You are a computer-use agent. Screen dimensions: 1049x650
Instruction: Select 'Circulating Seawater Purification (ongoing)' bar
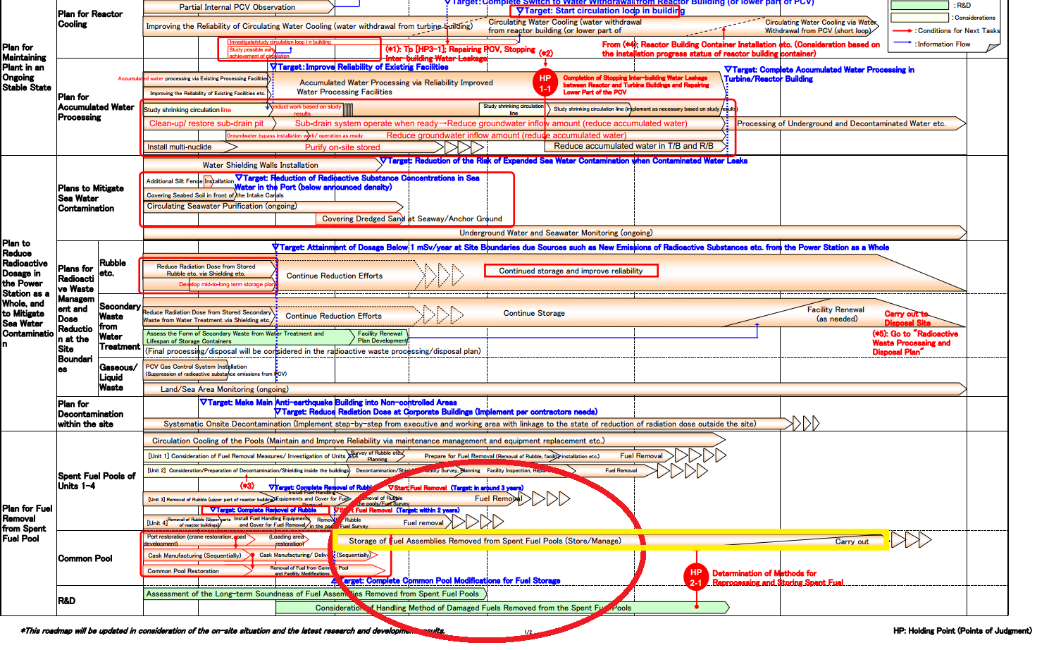pos(273,207)
